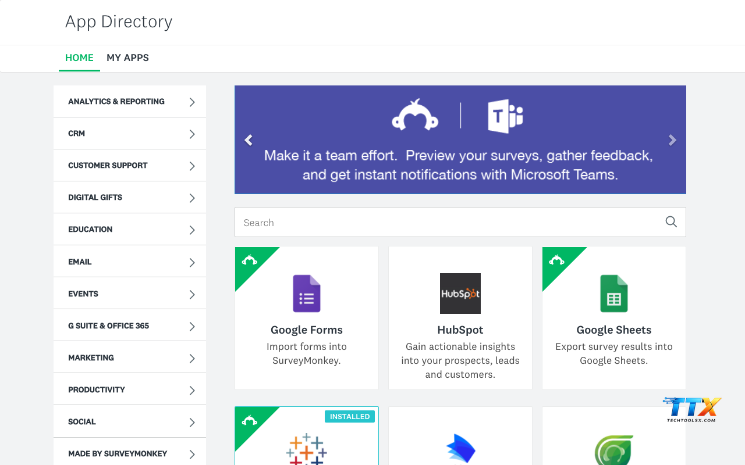This screenshot has height=465, width=745.
Task: Click the blue layered app logo
Action: [460, 450]
